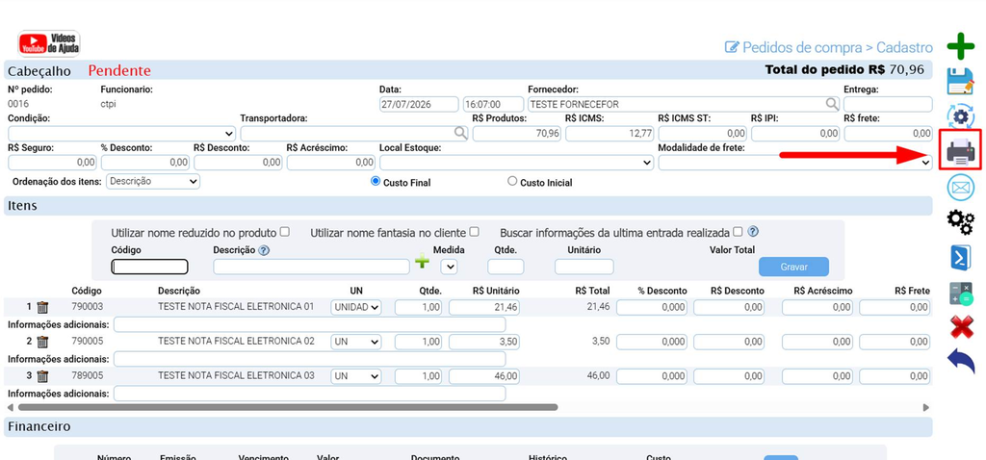Click the R$ frete header field
The image size is (986, 460).
click(888, 133)
